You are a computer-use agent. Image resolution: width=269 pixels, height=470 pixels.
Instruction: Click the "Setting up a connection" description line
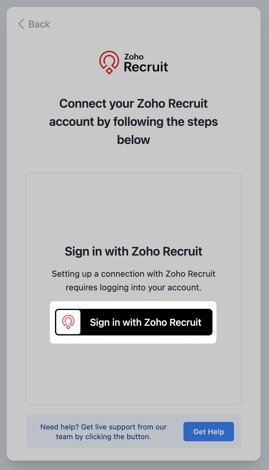tap(133, 274)
